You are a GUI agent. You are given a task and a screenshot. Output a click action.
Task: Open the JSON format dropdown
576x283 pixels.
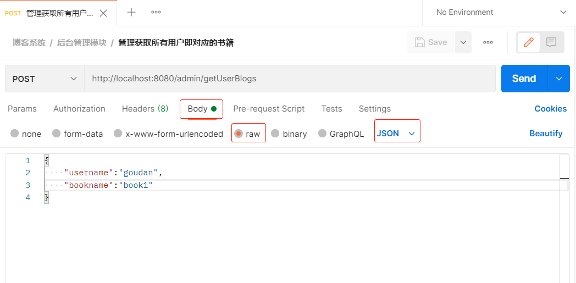(396, 134)
